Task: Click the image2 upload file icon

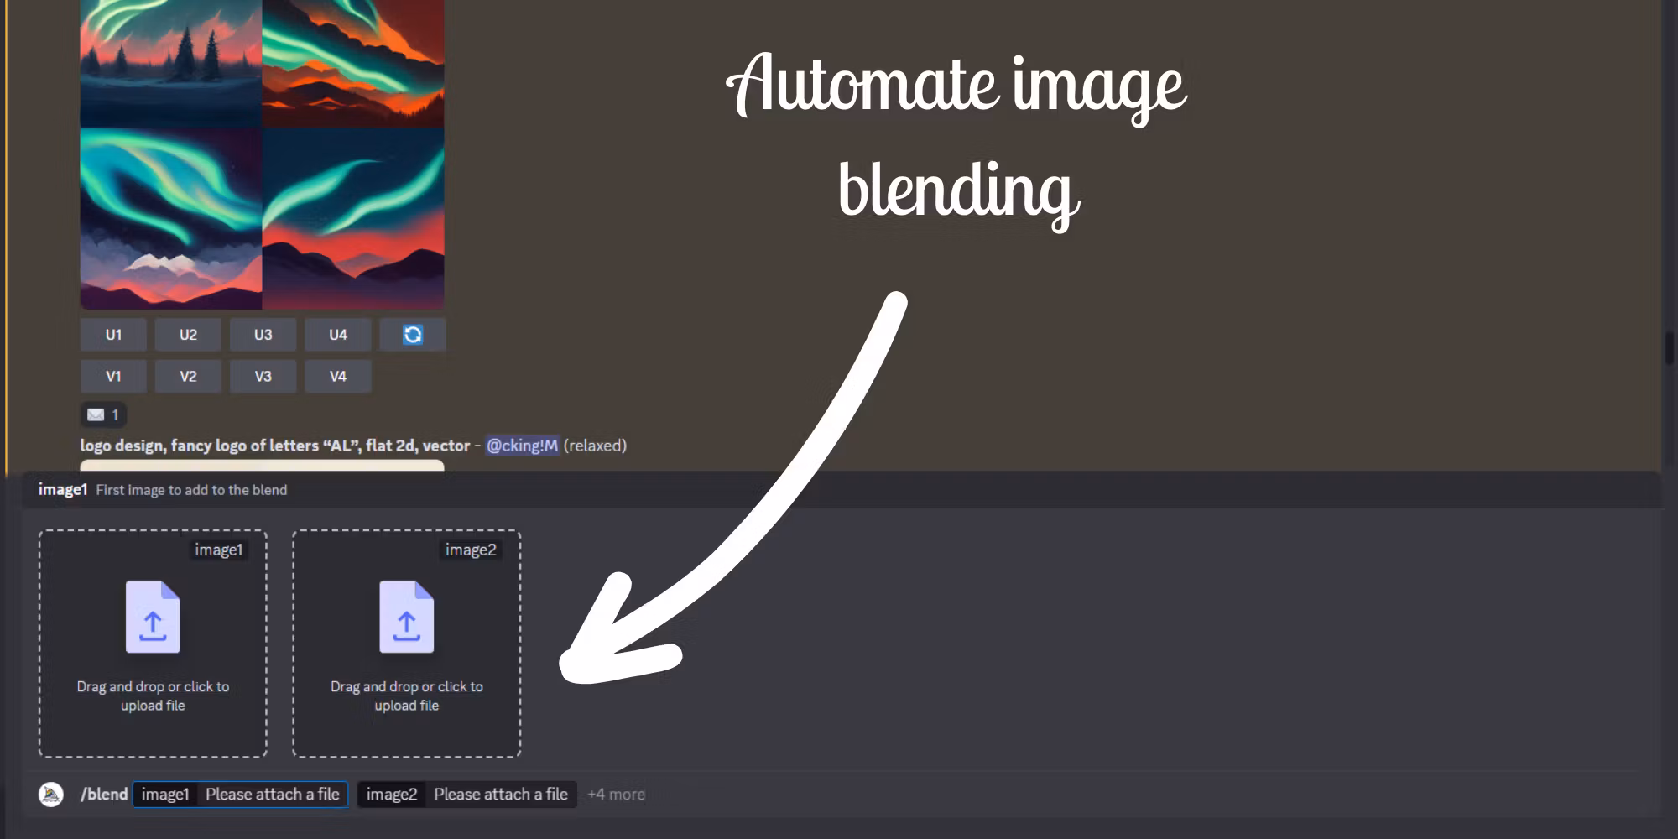Action: pos(406,617)
